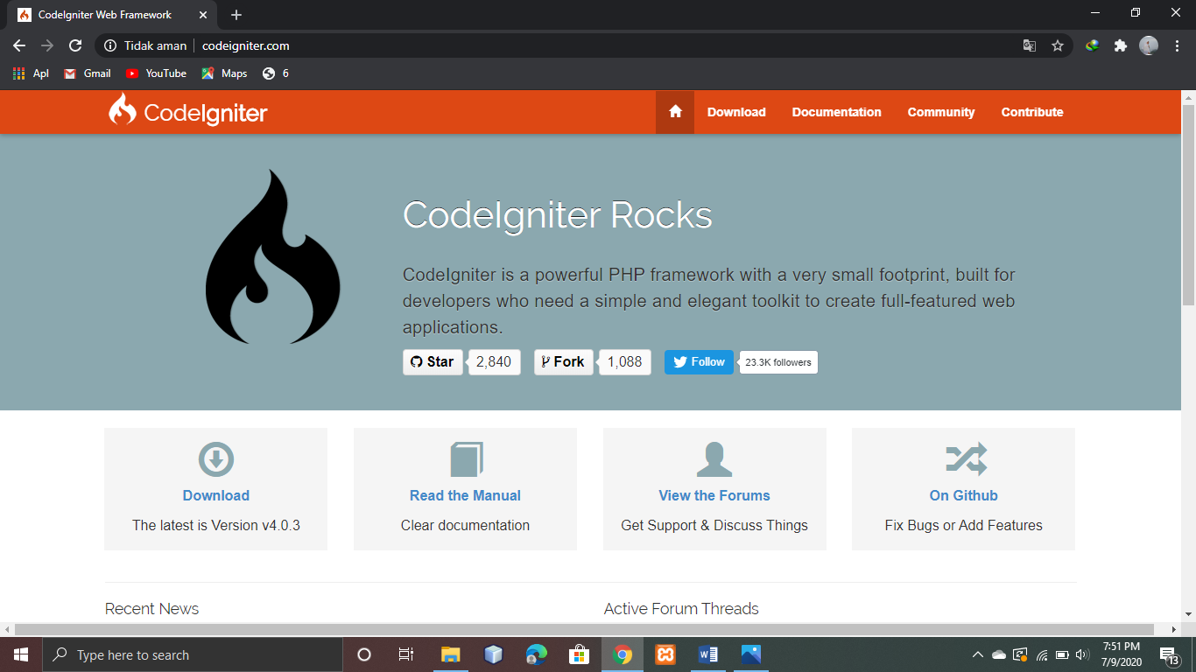Click the Wi-Fi network tray icon
Screen dimensions: 1196x672
tap(1042, 654)
